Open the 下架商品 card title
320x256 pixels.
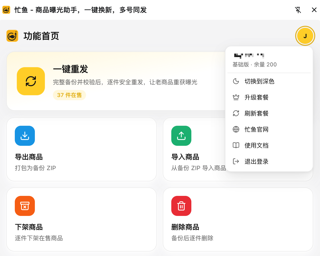coord(29,227)
